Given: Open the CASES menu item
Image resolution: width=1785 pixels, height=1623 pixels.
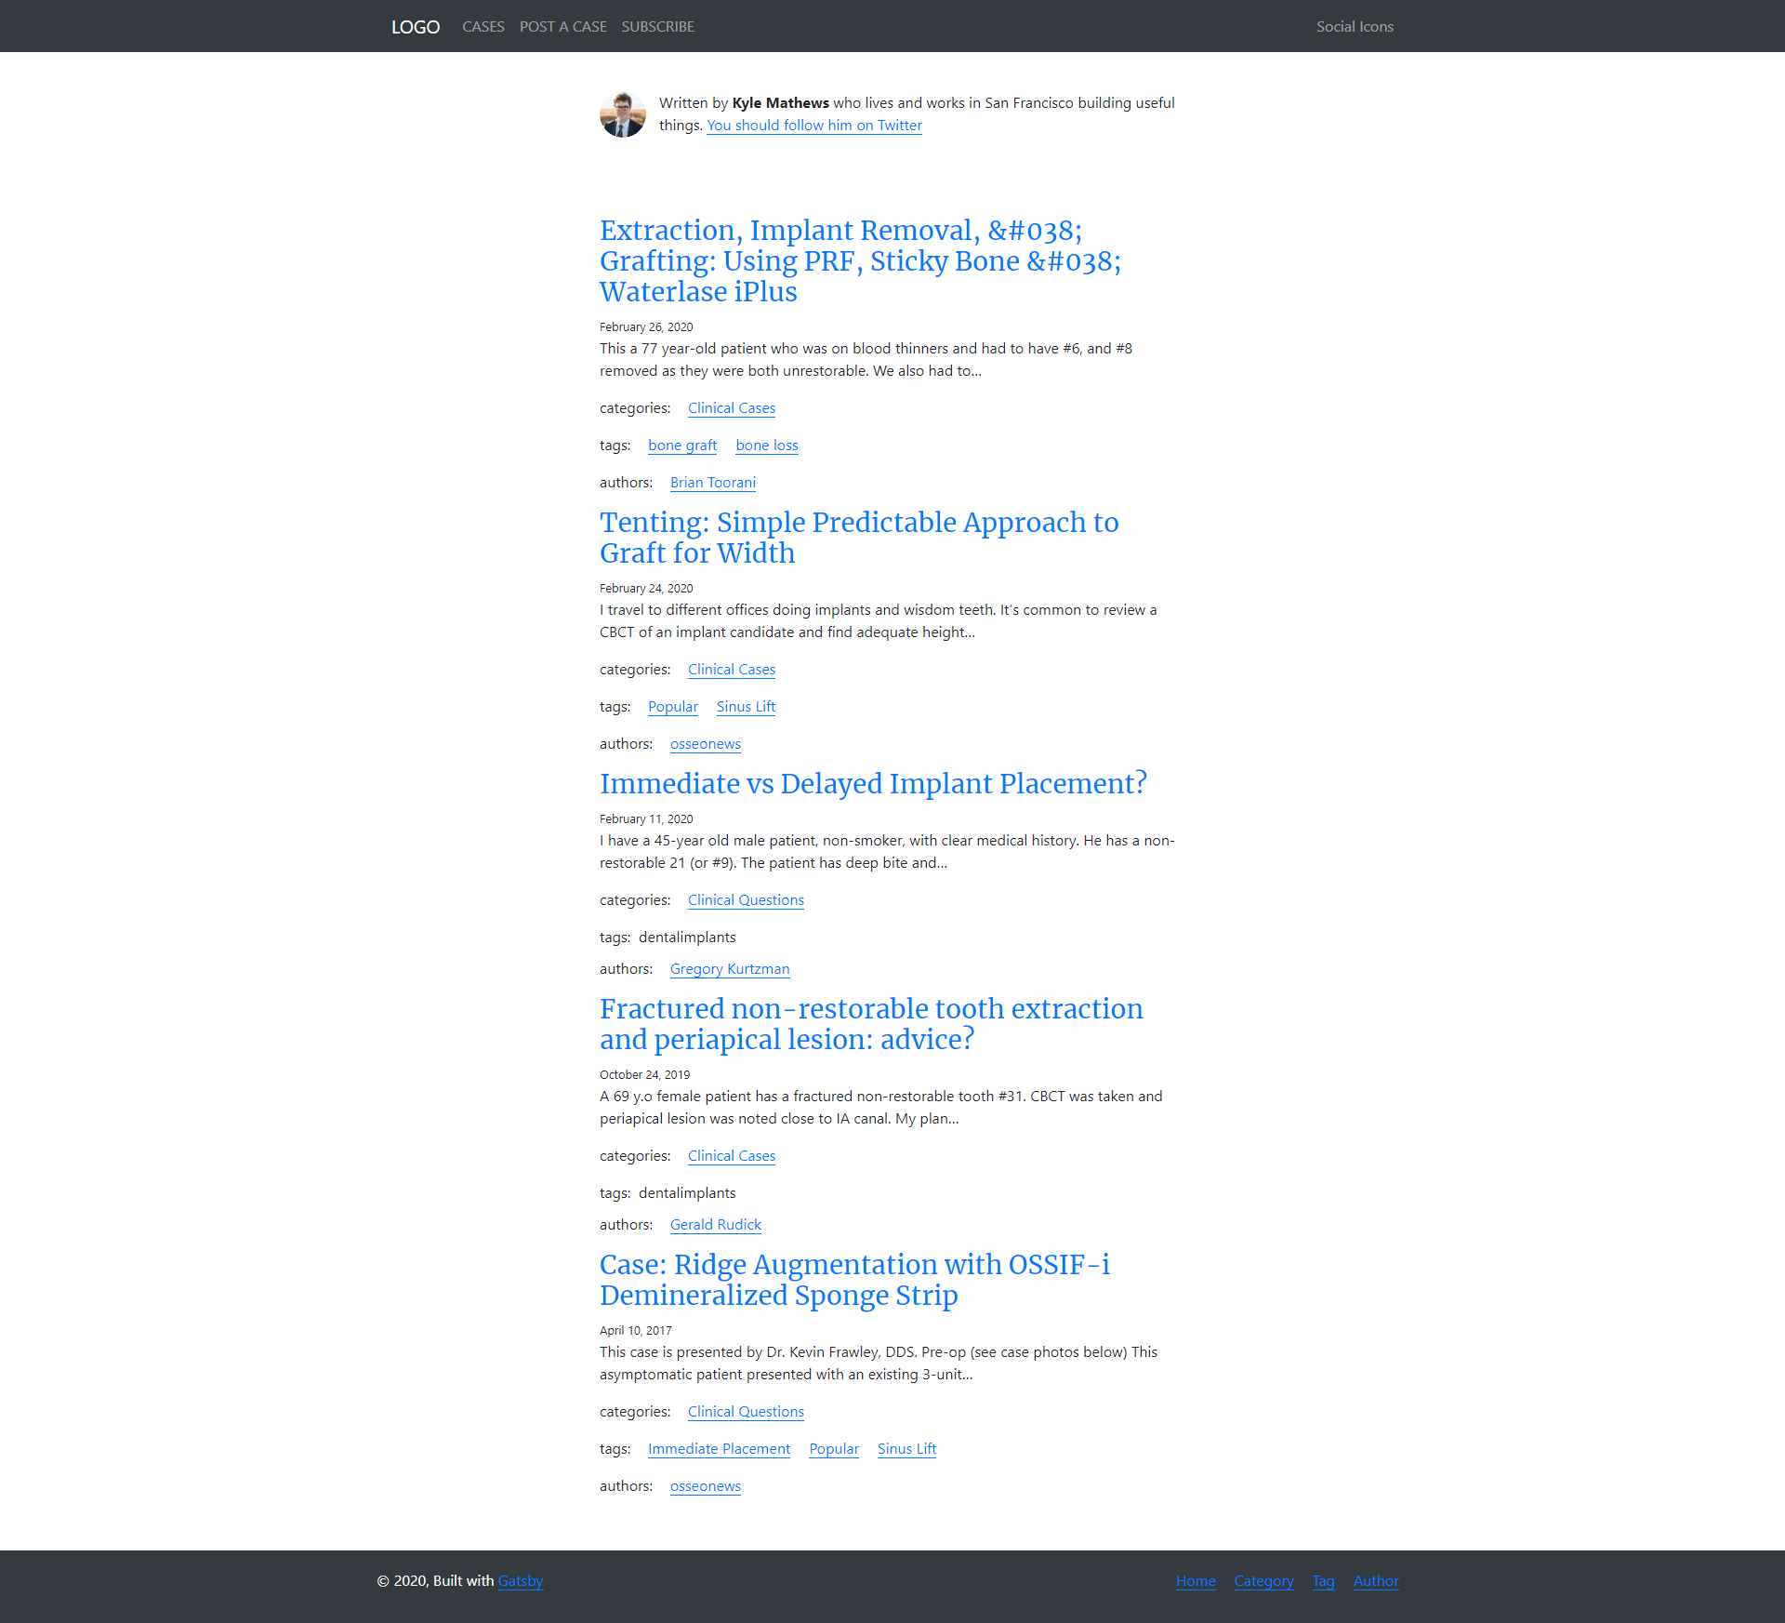Looking at the screenshot, I should [483, 27].
